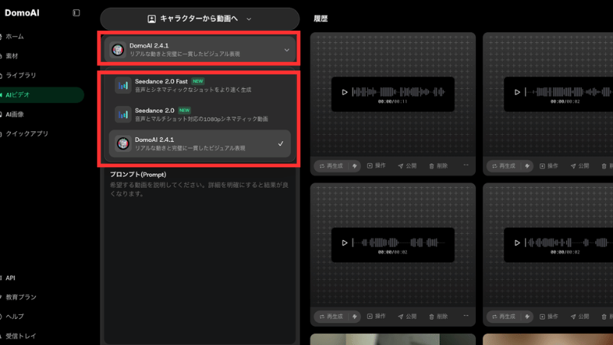
Task: Open the three-dot menu under the 00:11 clip
Action: pos(466,165)
